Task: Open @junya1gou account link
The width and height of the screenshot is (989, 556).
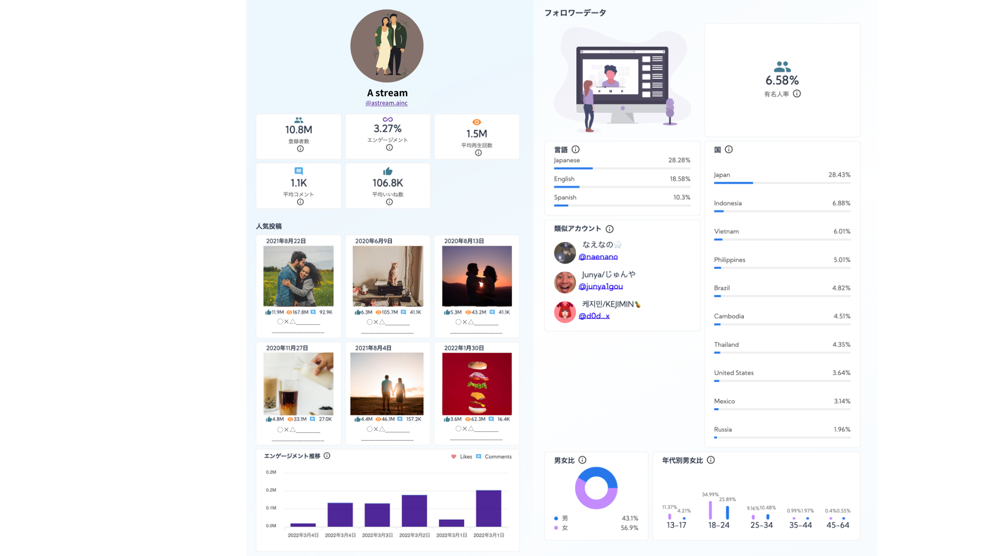Action: pyautogui.click(x=601, y=287)
